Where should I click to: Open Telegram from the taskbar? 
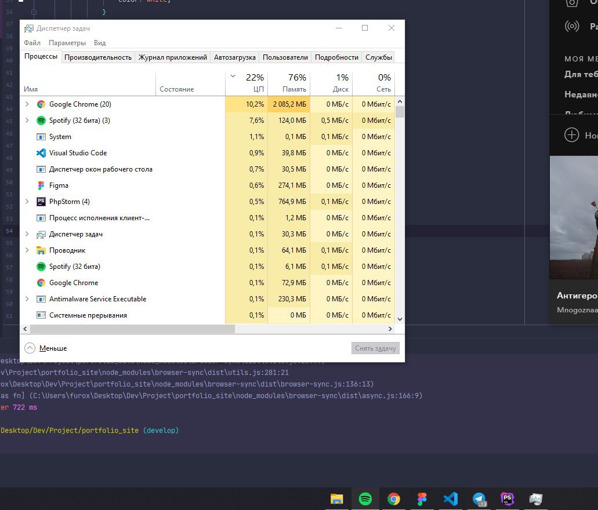coord(479,499)
